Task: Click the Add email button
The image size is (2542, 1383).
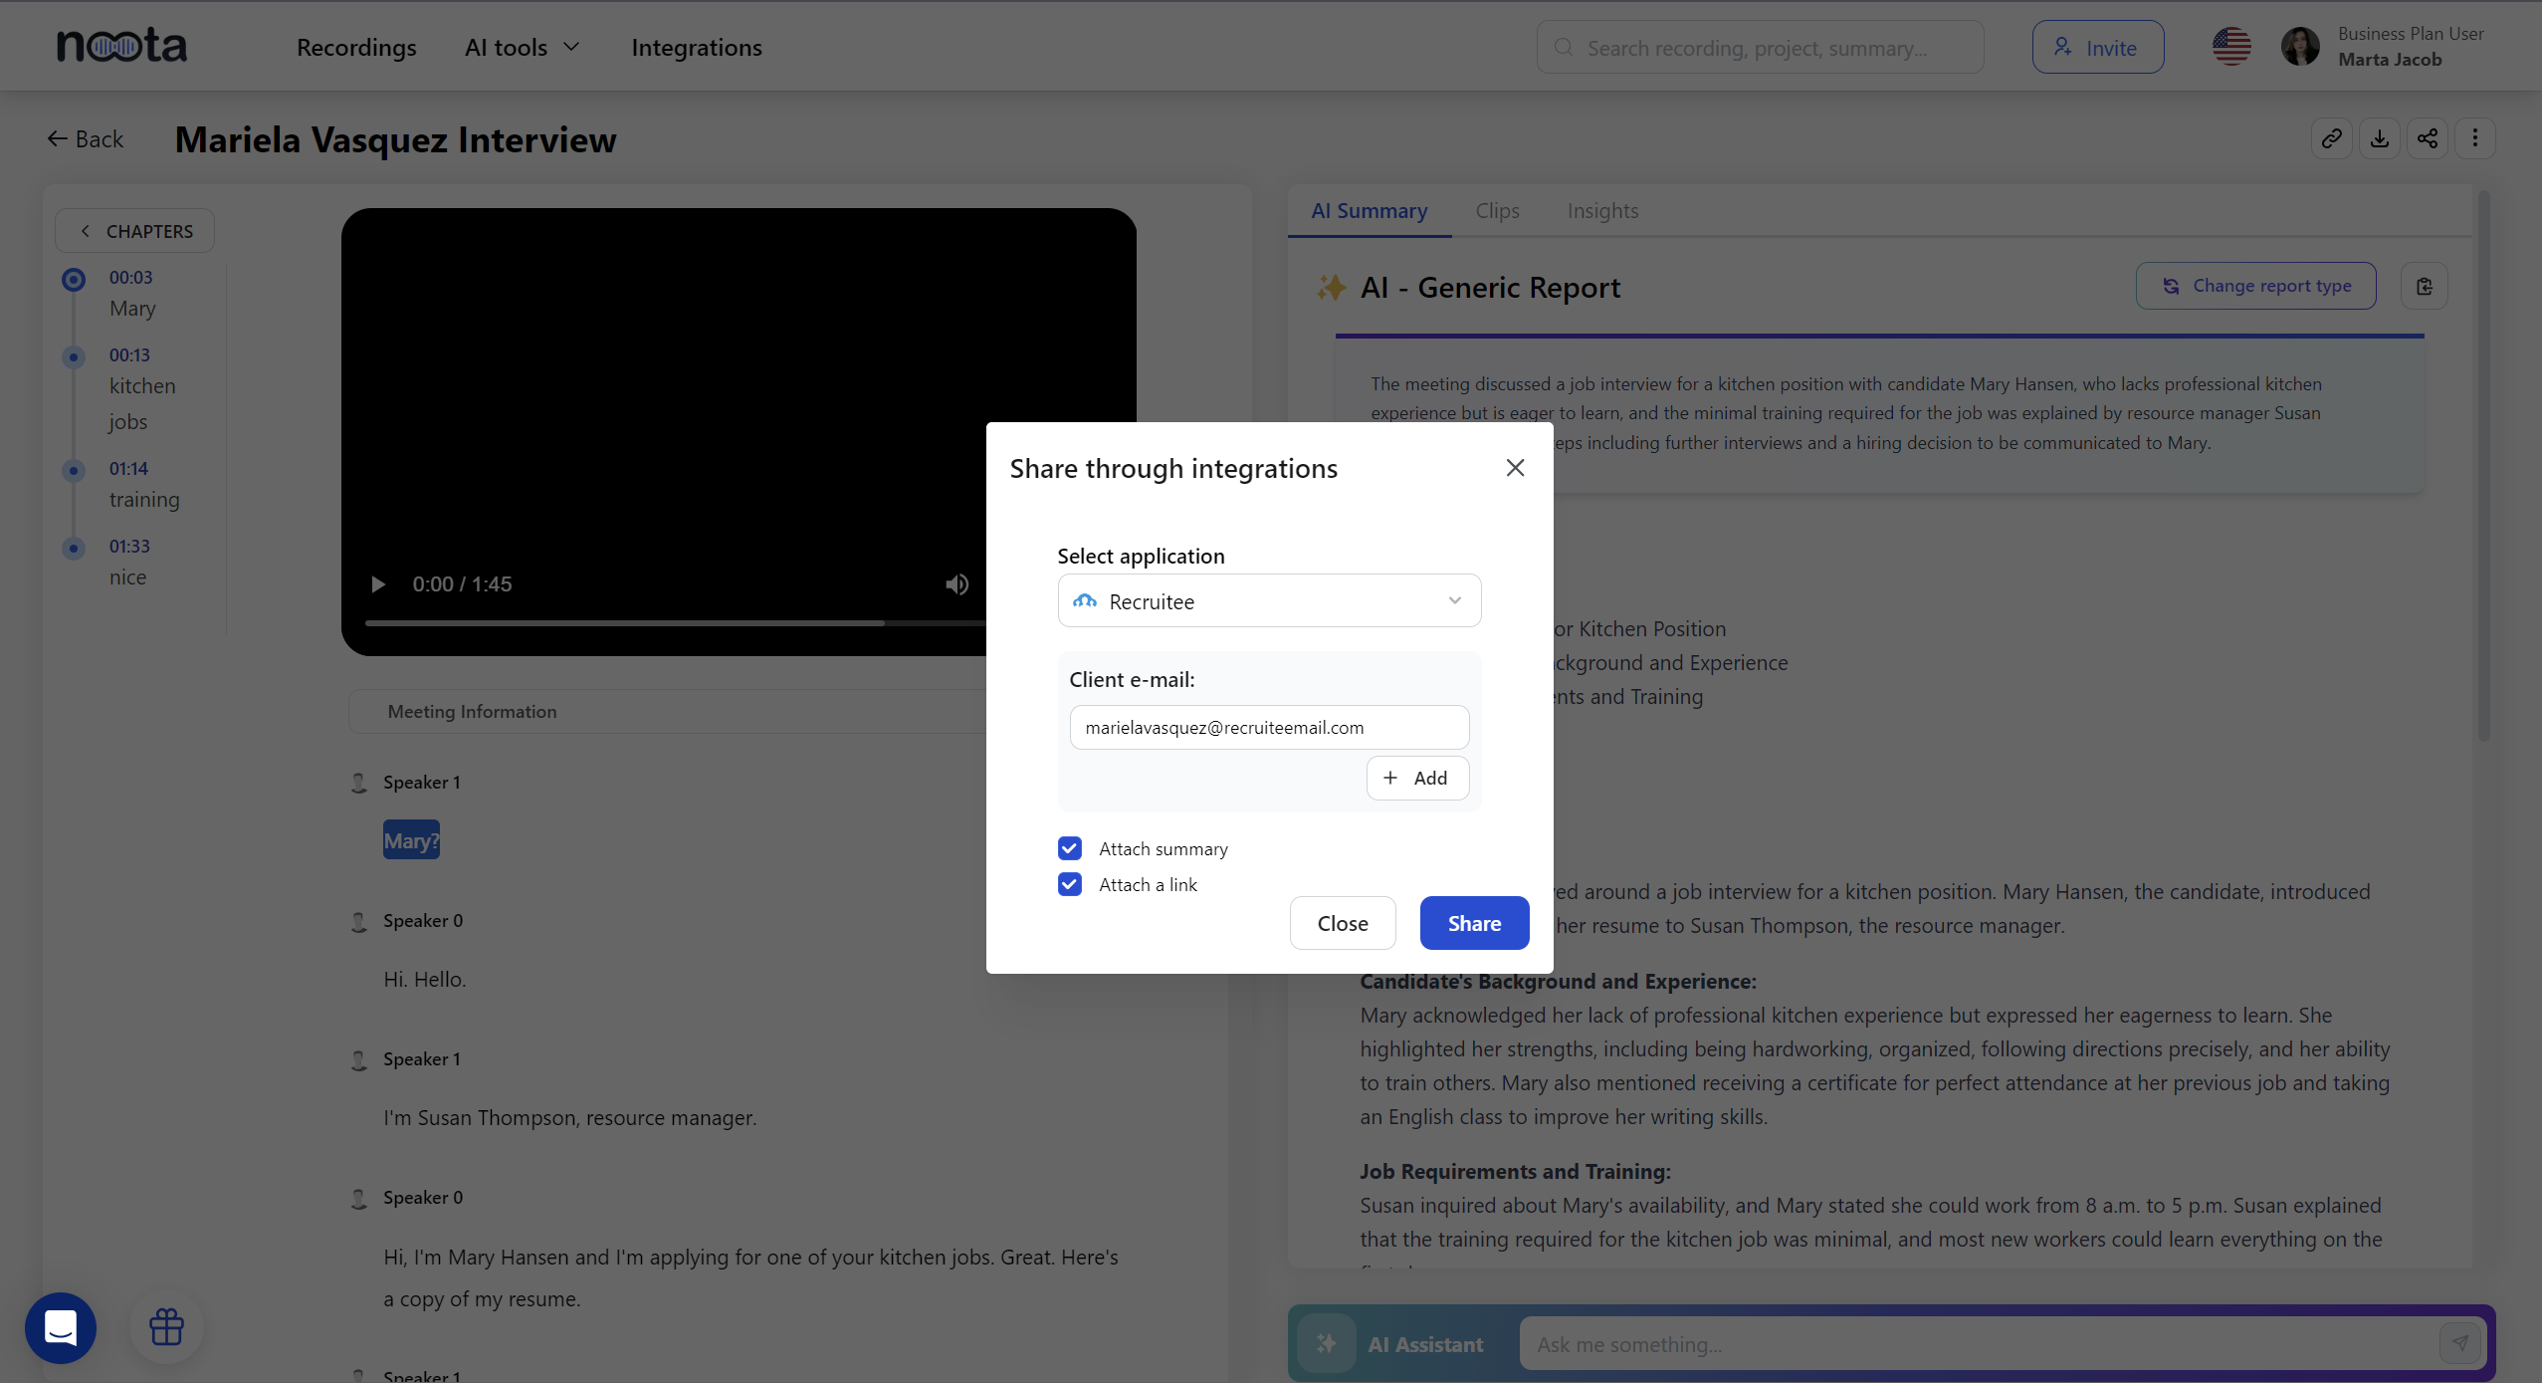Action: 1417,778
